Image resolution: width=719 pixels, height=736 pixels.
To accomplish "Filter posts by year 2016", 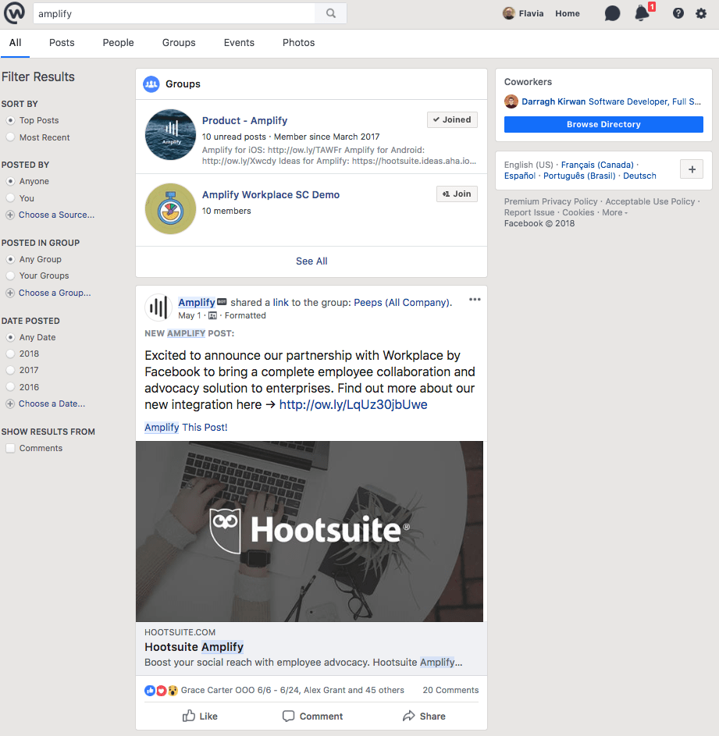I will tap(10, 387).
